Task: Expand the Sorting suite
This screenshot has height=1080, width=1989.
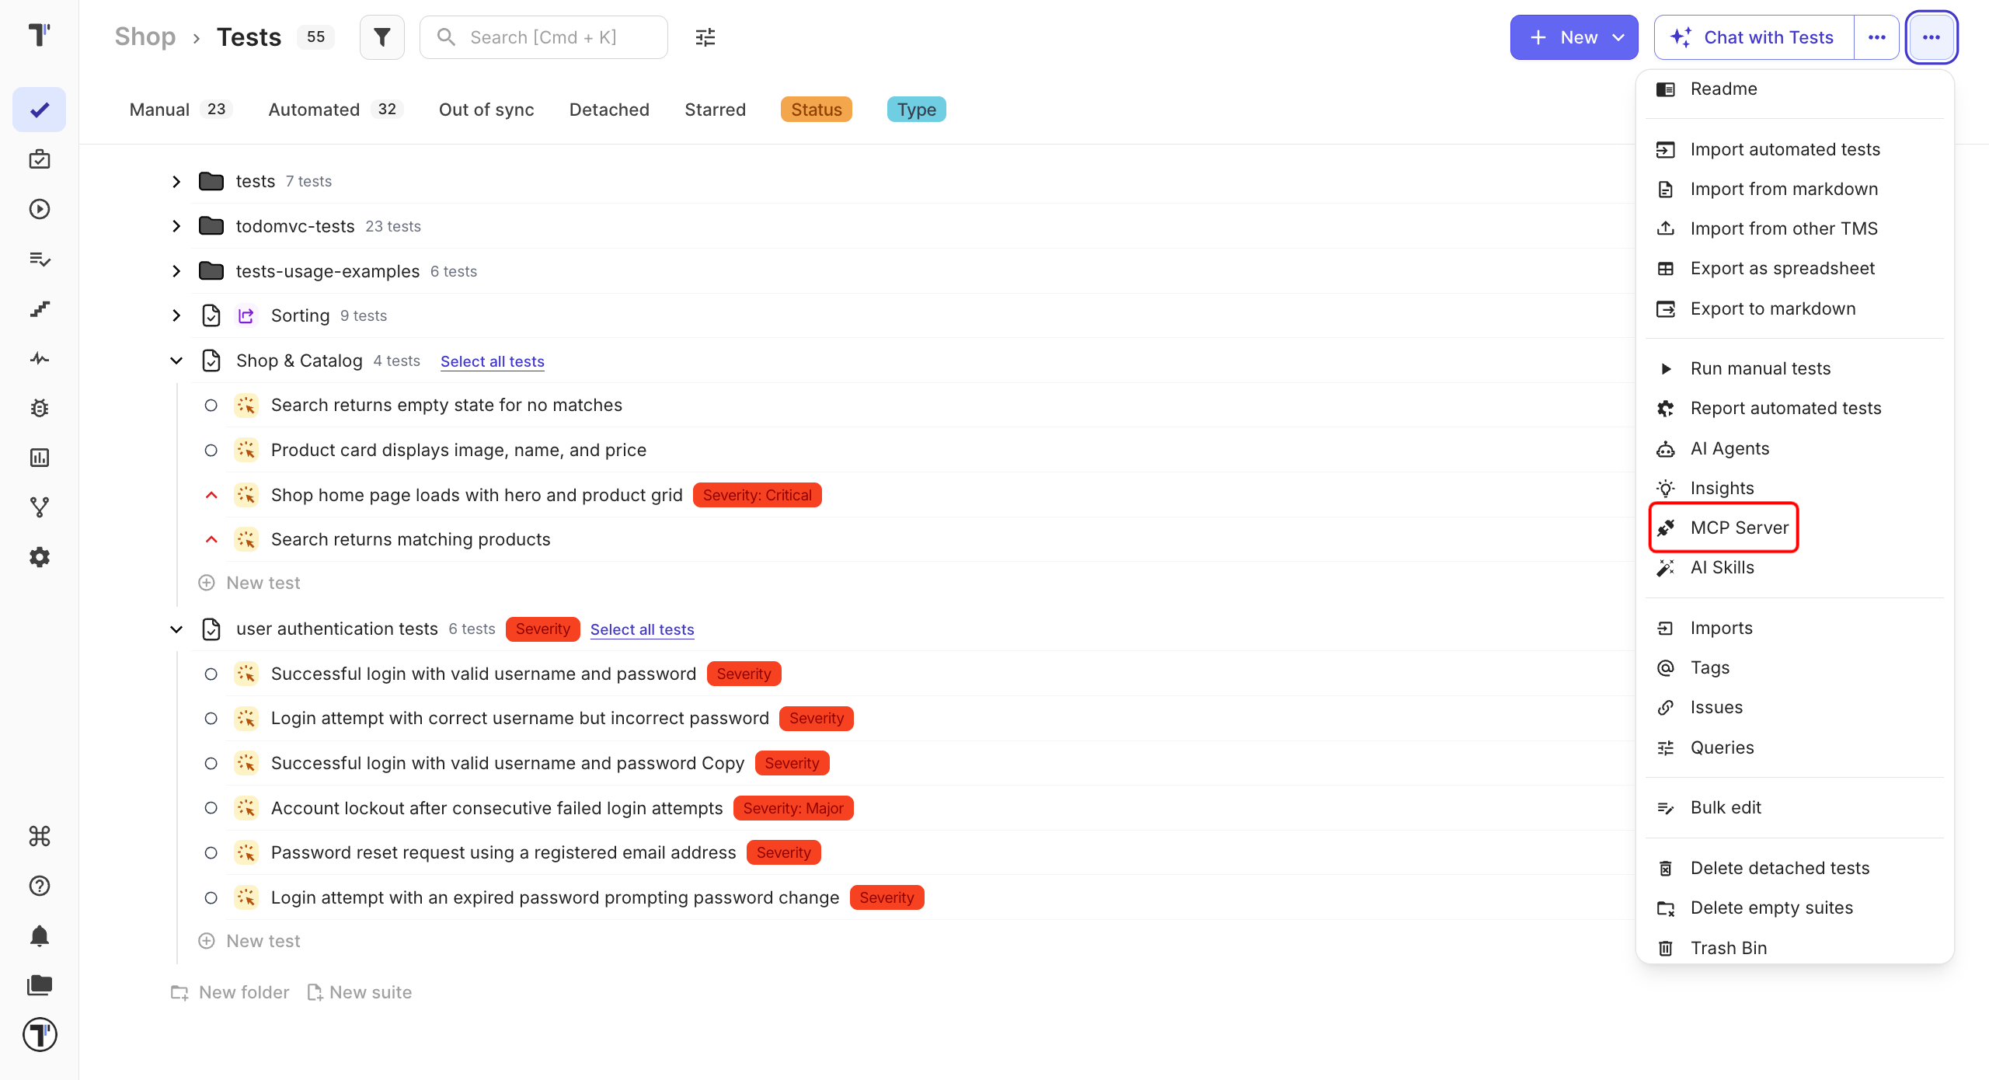Action: [x=176, y=315]
